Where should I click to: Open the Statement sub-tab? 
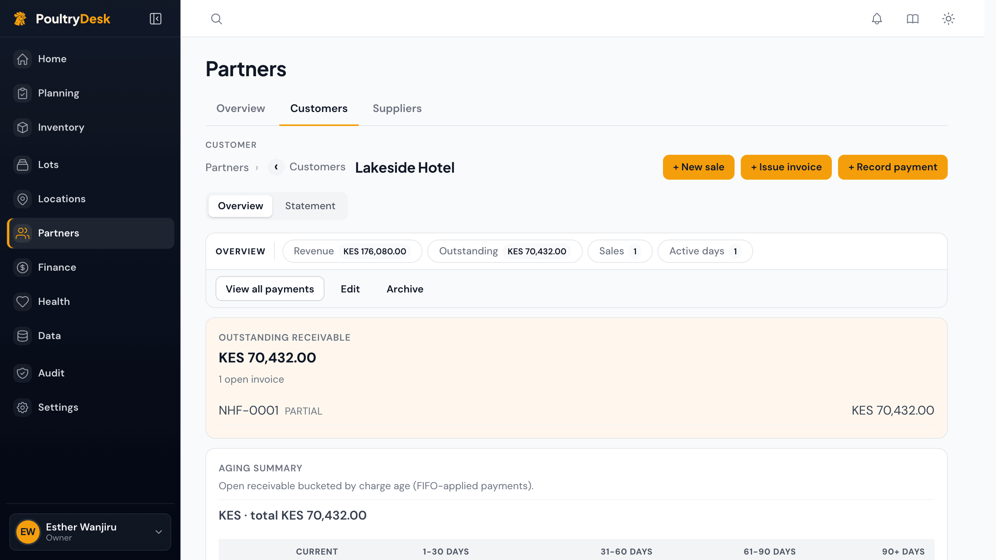click(x=310, y=206)
